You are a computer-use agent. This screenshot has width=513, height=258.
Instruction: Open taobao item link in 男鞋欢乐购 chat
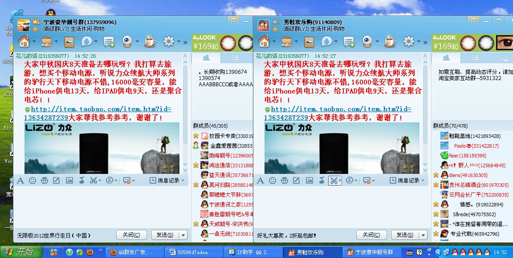pos(338,113)
